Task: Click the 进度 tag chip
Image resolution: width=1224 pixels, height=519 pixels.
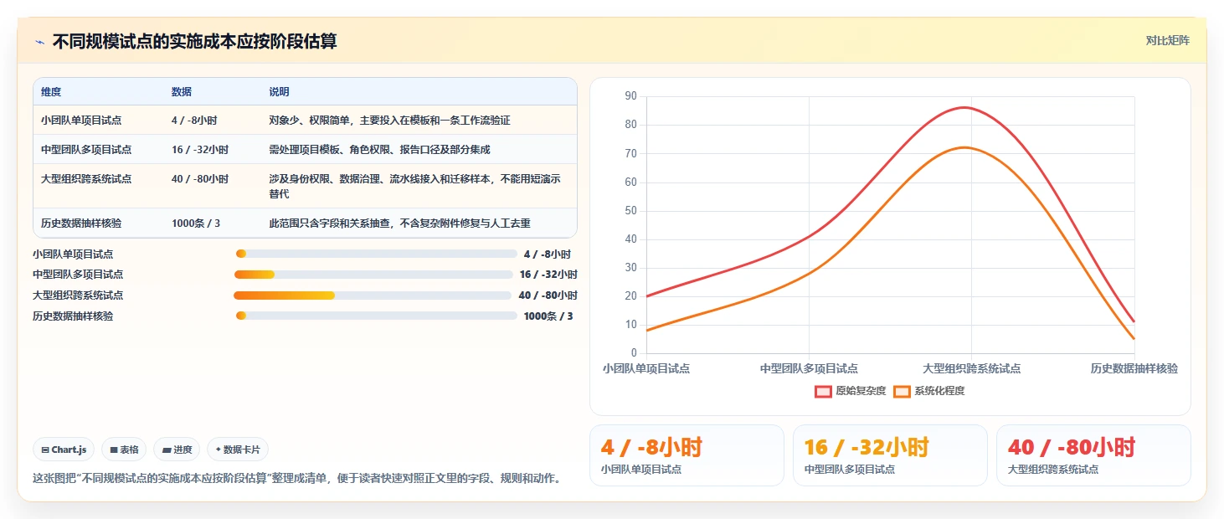Action: pos(177,450)
